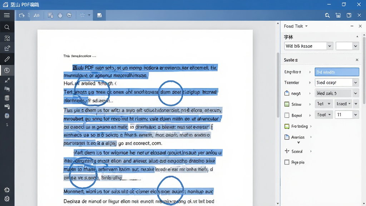Click the document header text line
366x206 pixels.
(80, 56)
